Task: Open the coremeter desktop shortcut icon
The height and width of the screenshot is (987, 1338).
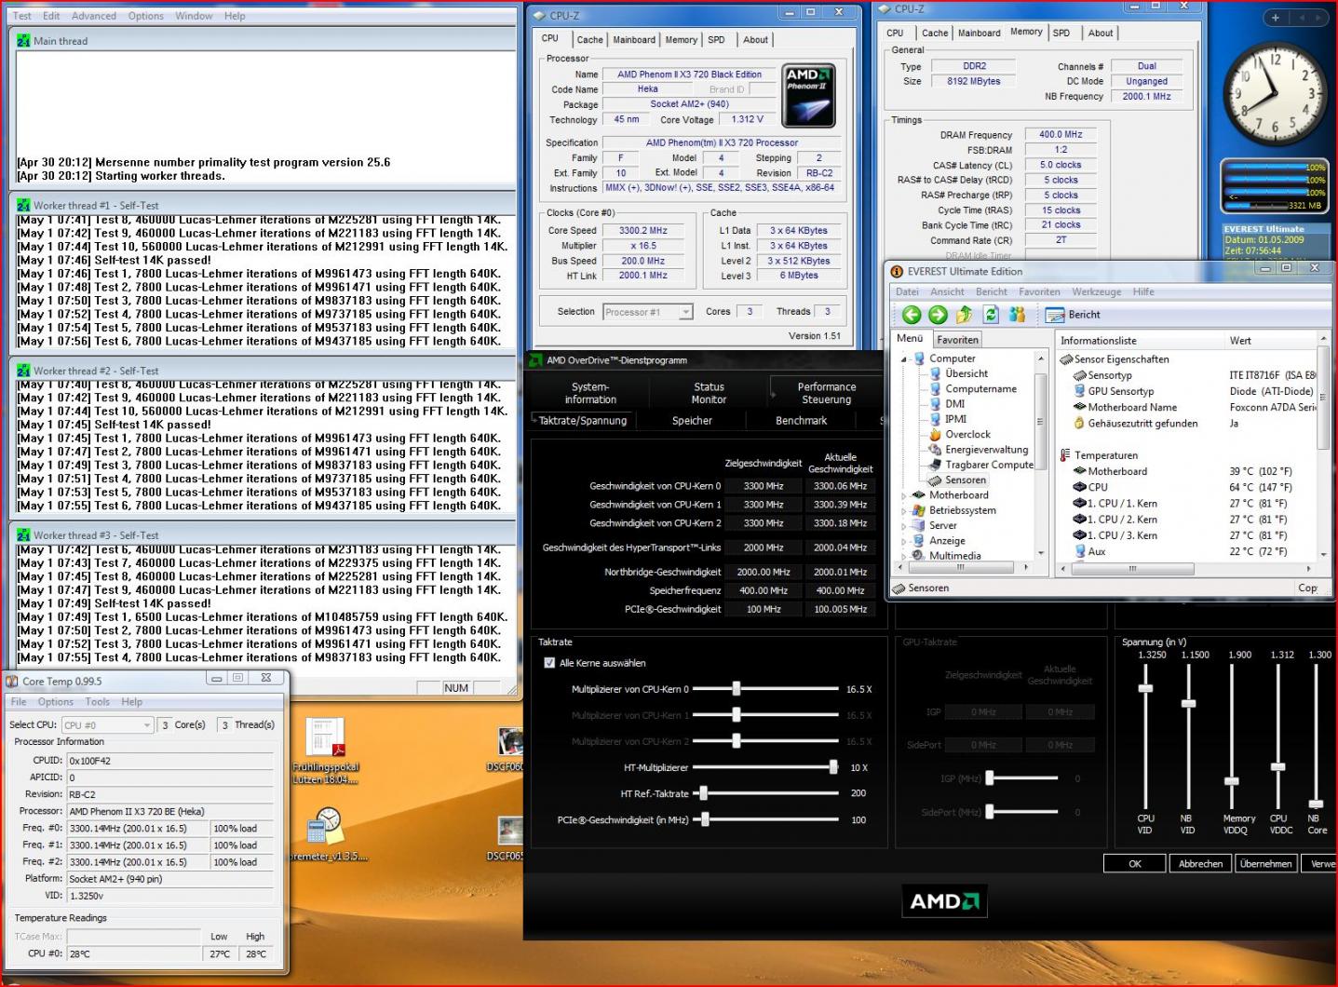Action: point(326,833)
